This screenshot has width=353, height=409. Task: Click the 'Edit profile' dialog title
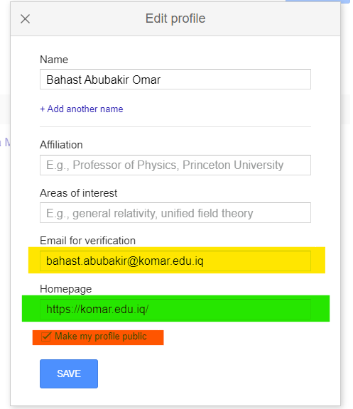pos(175,18)
